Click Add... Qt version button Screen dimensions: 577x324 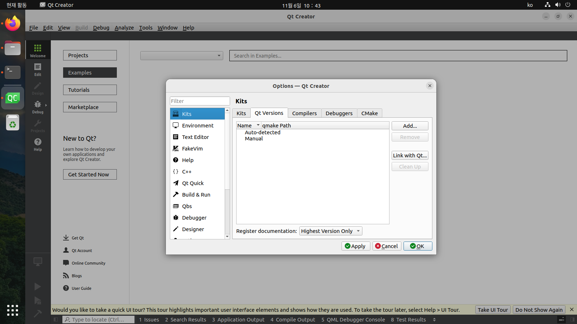pyautogui.click(x=410, y=126)
